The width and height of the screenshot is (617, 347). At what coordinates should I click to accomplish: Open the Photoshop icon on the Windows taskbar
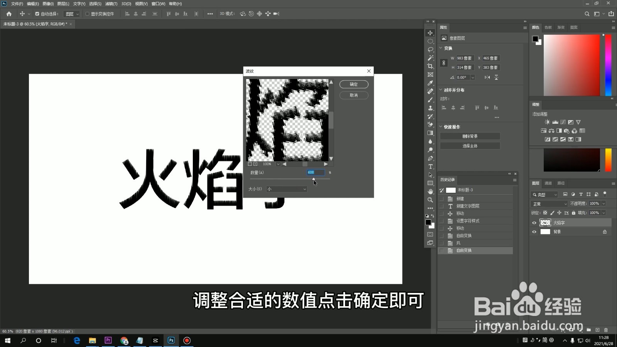[170, 340]
